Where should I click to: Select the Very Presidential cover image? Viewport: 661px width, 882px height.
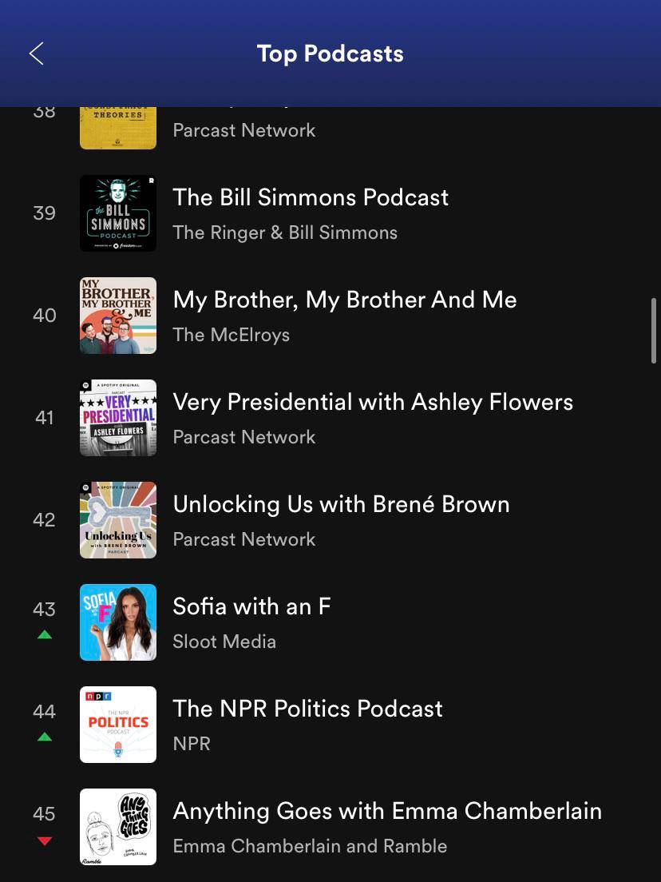(x=117, y=418)
